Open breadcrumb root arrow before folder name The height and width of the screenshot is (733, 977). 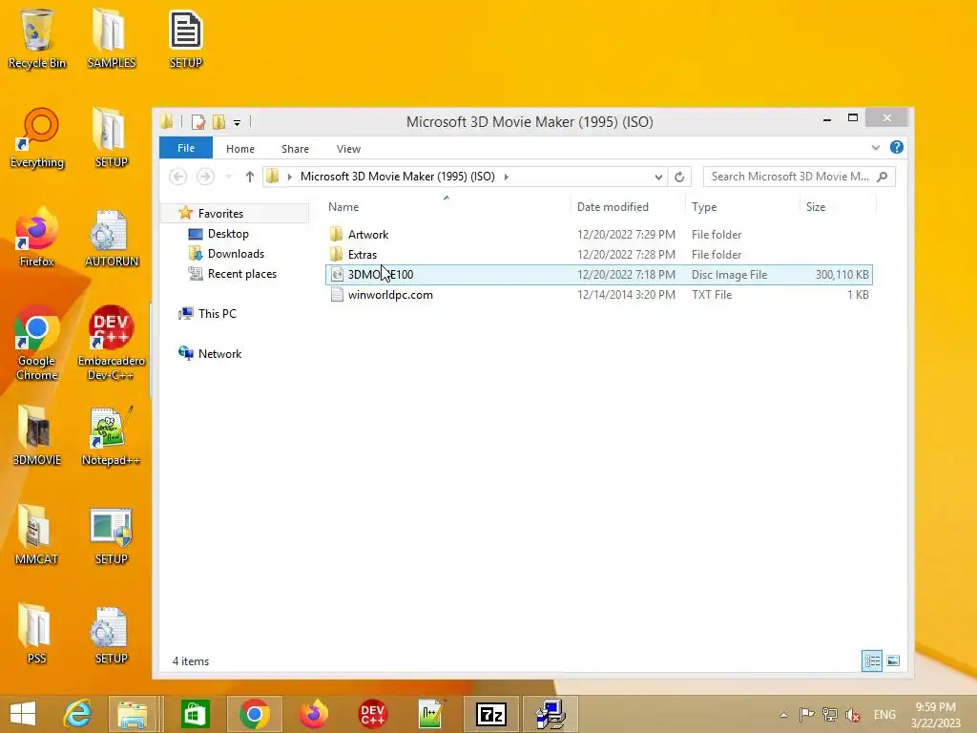click(x=290, y=177)
